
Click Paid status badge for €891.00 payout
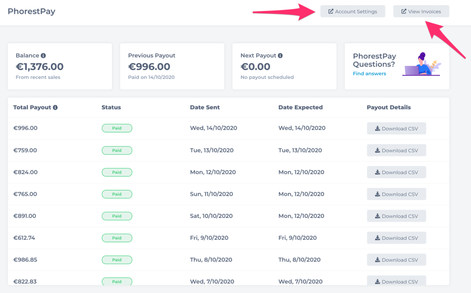click(117, 216)
